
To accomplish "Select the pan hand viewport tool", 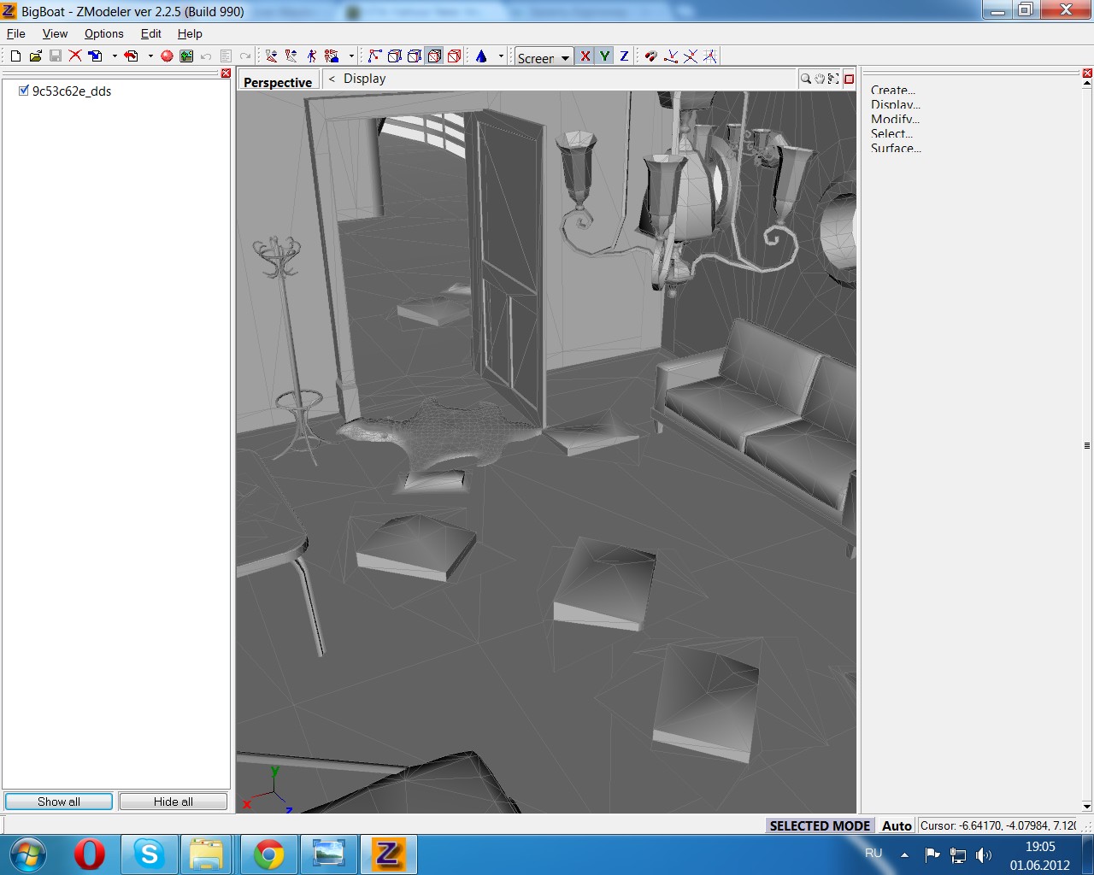I will [x=820, y=79].
